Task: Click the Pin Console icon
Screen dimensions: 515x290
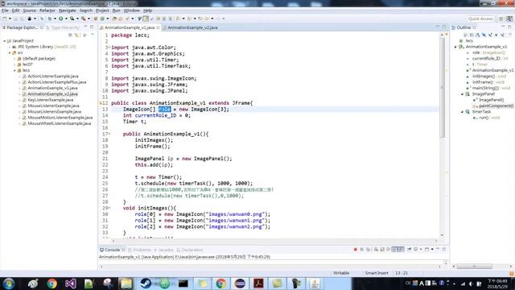Action: coord(410,250)
